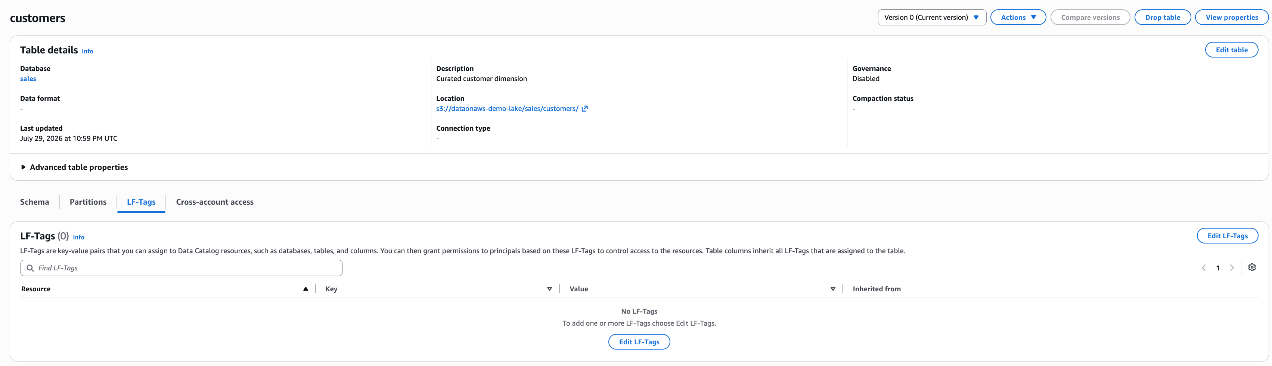This screenshot has height=366, width=1272.
Task: Switch to the Schema tab
Action: click(35, 202)
